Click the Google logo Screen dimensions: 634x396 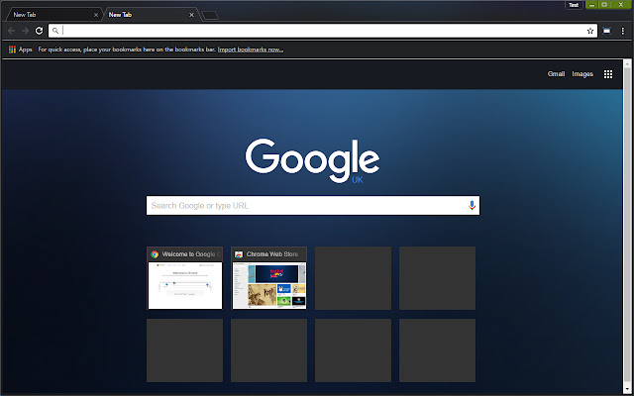[312, 160]
